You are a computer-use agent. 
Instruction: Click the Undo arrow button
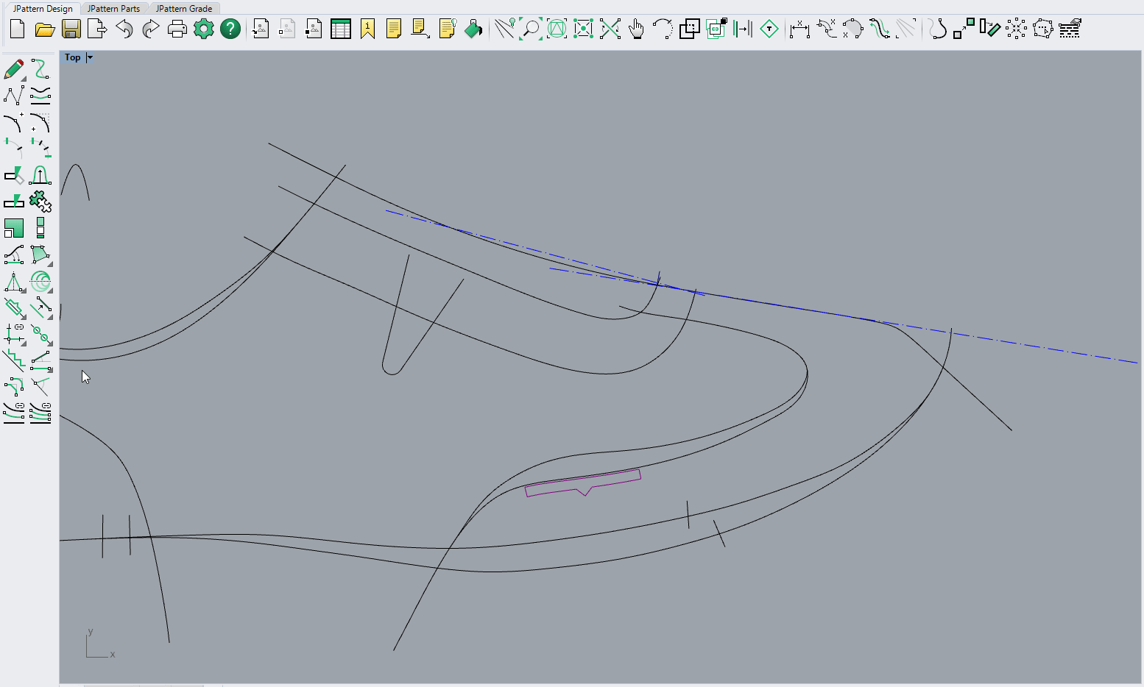coord(124,29)
